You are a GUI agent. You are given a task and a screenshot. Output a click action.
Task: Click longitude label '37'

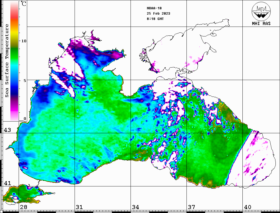point(192,207)
